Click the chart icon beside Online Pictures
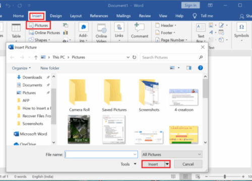252x181 pixels. coord(66,33)
